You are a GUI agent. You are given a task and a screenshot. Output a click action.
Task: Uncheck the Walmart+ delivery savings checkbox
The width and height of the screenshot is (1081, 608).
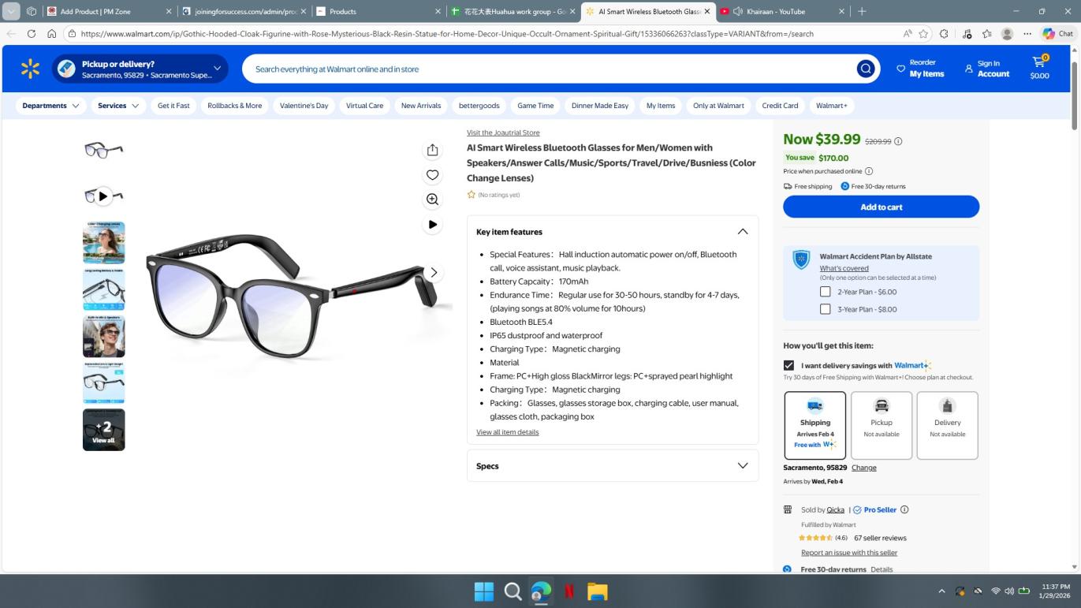(x=788, y=365)
